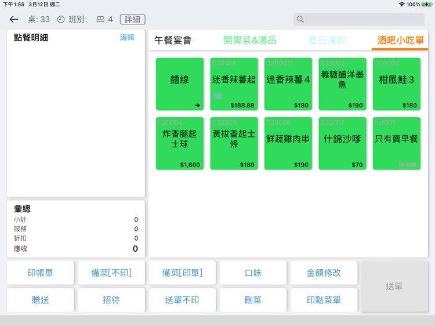Click the 送單不印 button
Viewport: 435px width, 326px height.
point(182,300)
